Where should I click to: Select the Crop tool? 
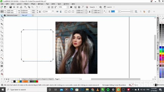tap(2, 24)
